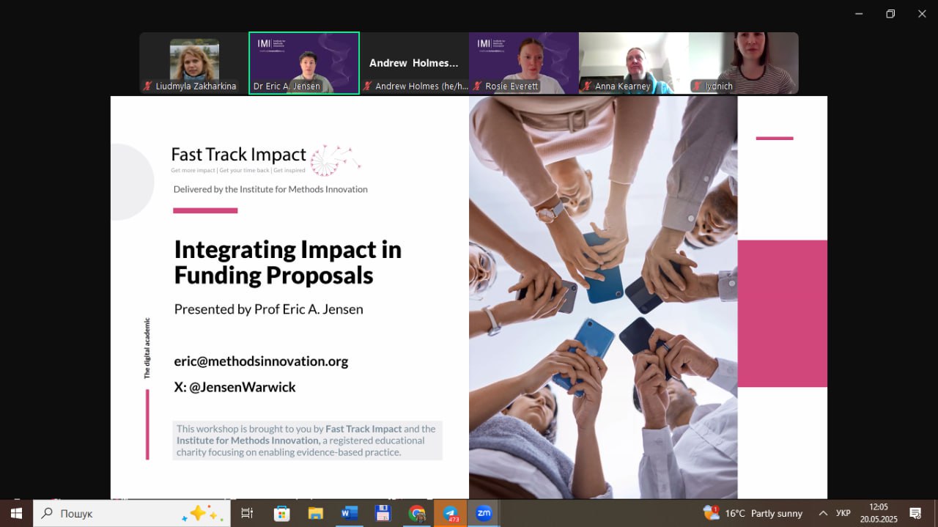Click the sparkle search highlights icon
This screenshot has width=938, height=527.
202,513
